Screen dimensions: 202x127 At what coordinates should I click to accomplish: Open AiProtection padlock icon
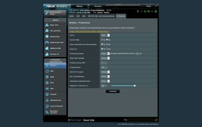coord(47,36)
